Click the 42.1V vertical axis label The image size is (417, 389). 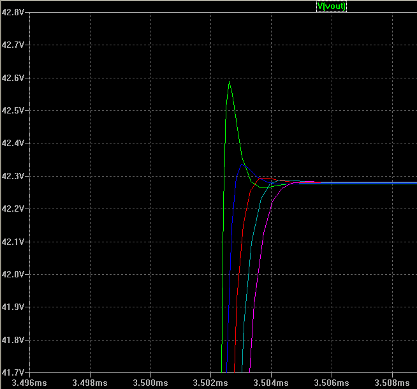[x=13, y=242]
